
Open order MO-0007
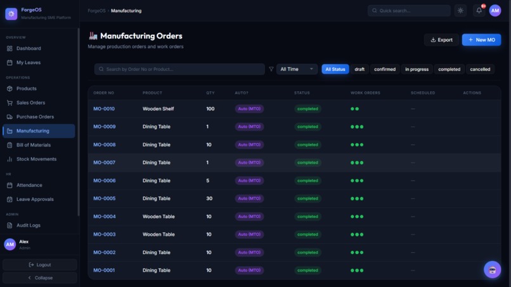click(x=104, y=163)
